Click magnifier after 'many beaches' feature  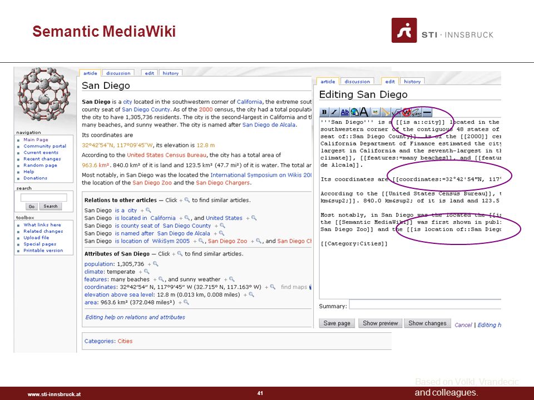(x=161, y=279)
